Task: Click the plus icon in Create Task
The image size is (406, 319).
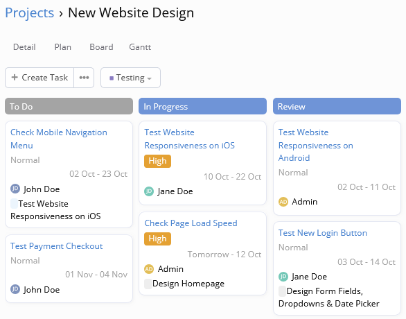Action: 15,77
